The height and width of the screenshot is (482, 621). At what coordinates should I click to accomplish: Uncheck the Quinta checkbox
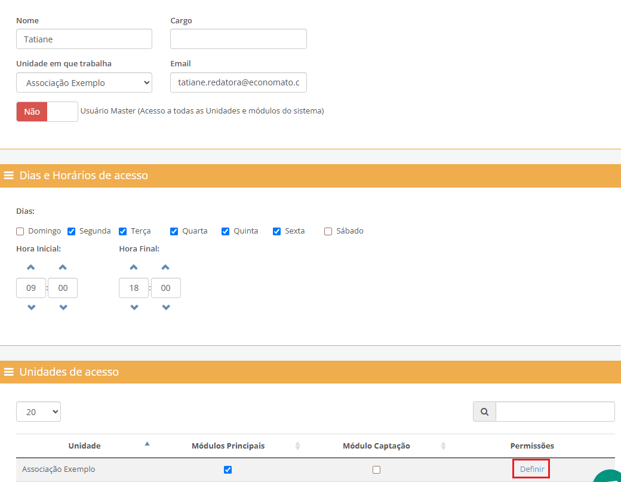(225, 231)
